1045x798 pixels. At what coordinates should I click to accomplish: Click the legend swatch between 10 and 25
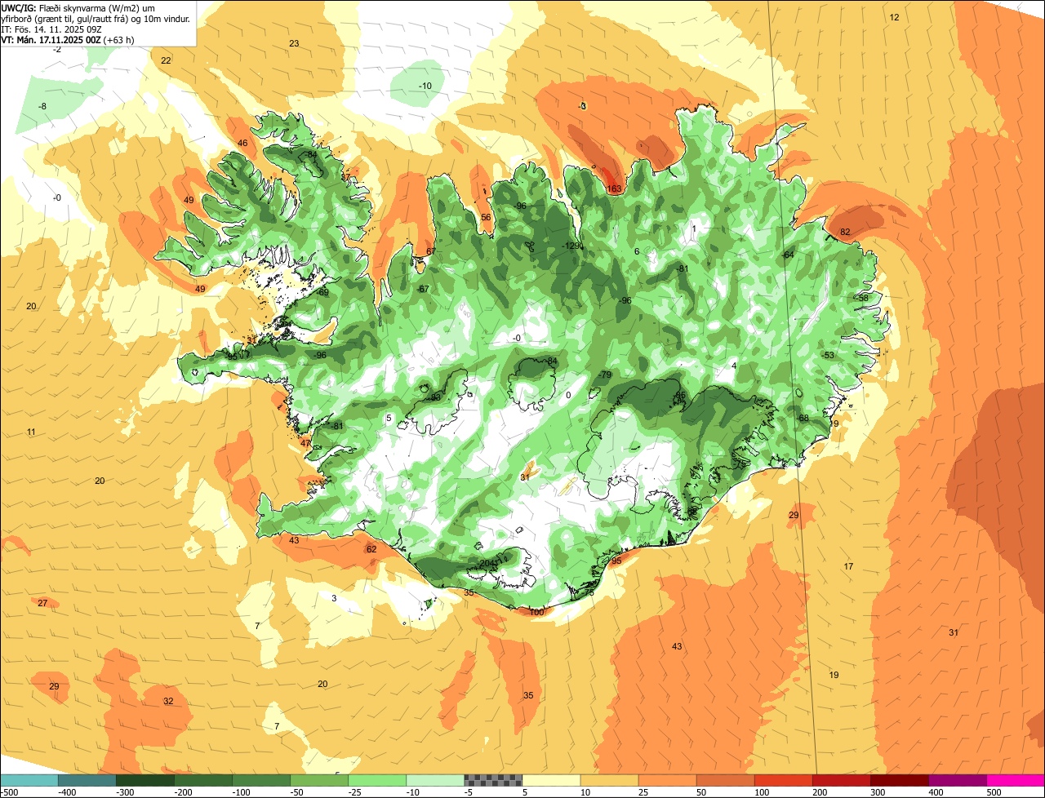609,780
